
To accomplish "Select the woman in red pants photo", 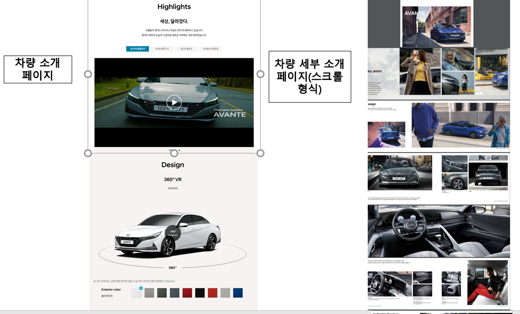I will point(487,282).
